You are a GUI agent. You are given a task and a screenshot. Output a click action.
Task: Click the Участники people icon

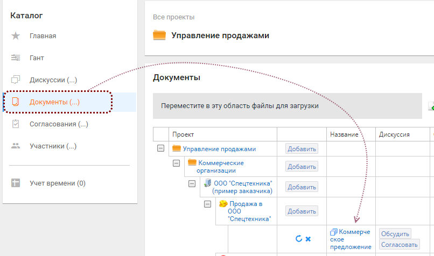[x=16, y=146]
